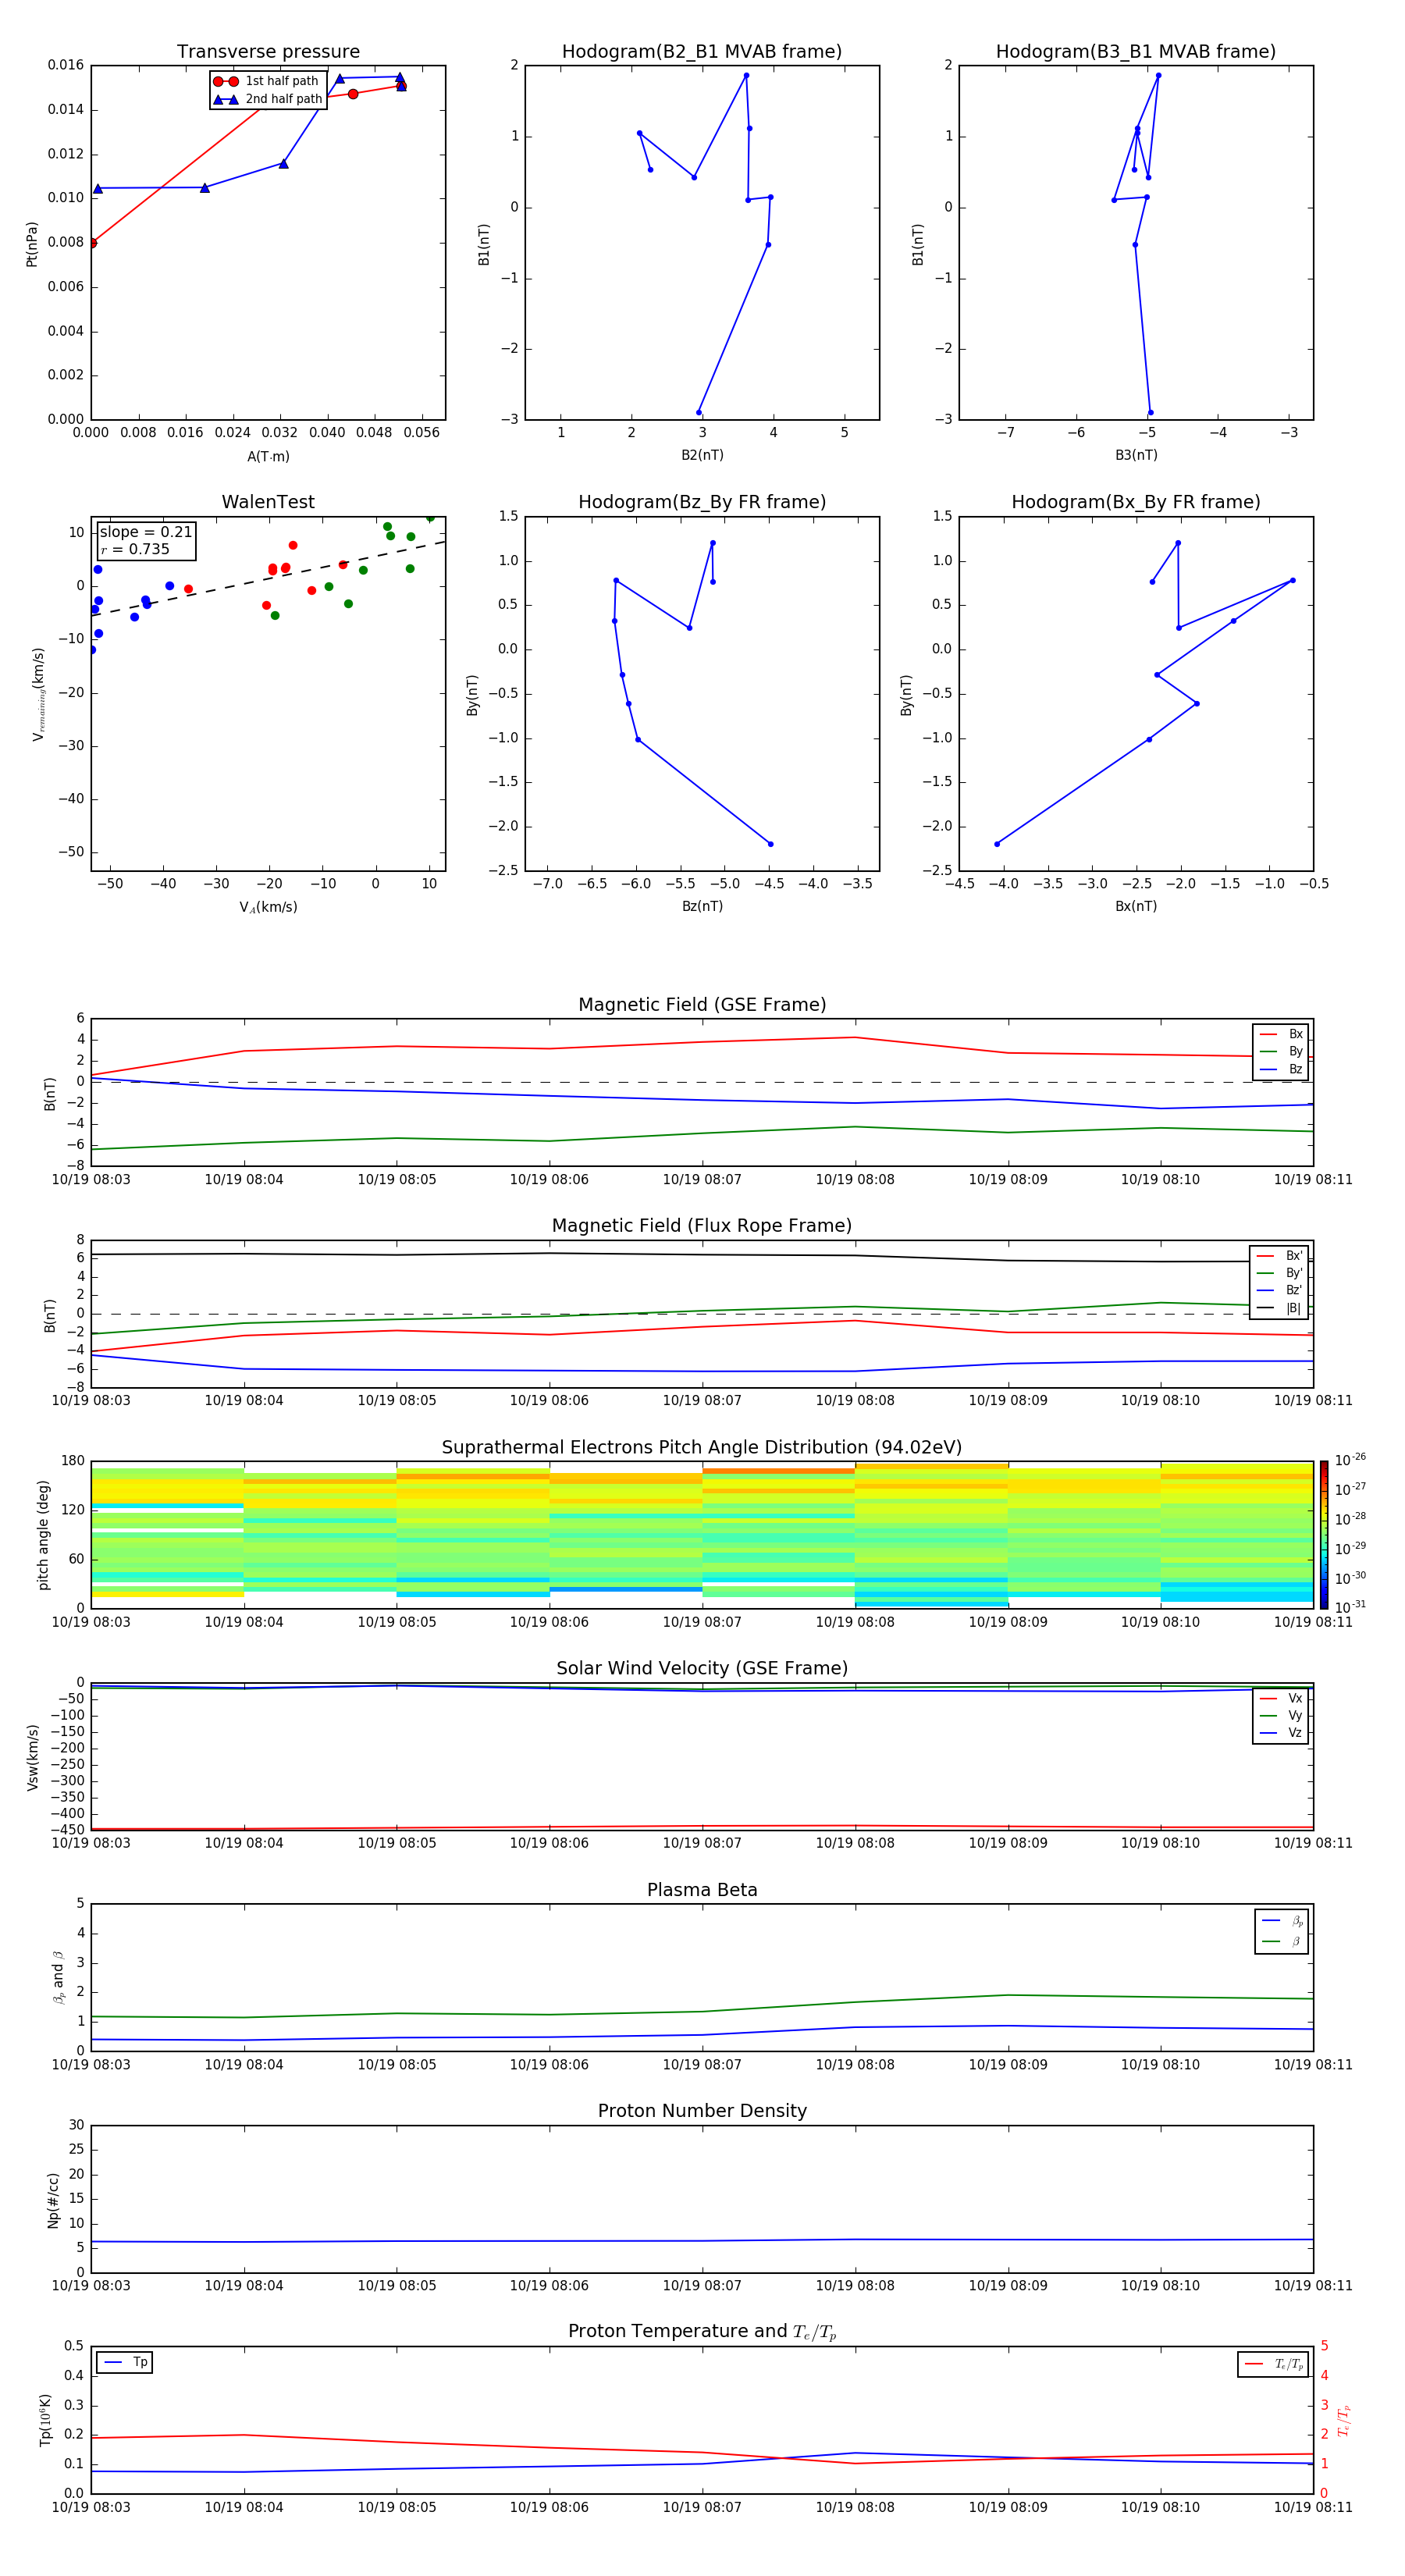The height and width of the screenshot is (2576, 1405).
Task: Click the 'WalenTest' plot title
Action: (x=268, y=502)
